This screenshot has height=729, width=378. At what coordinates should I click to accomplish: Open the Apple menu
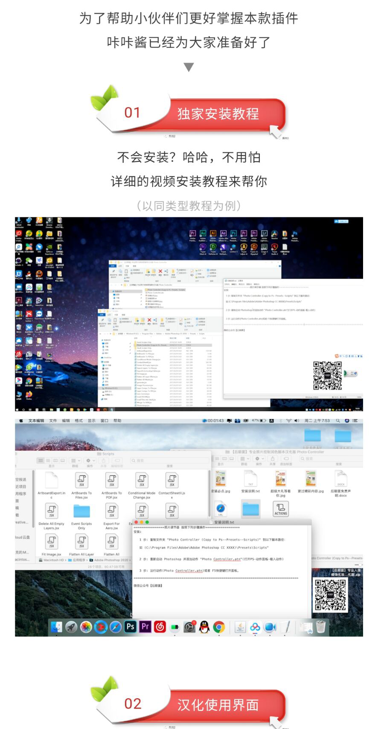[x=20, y=421]
